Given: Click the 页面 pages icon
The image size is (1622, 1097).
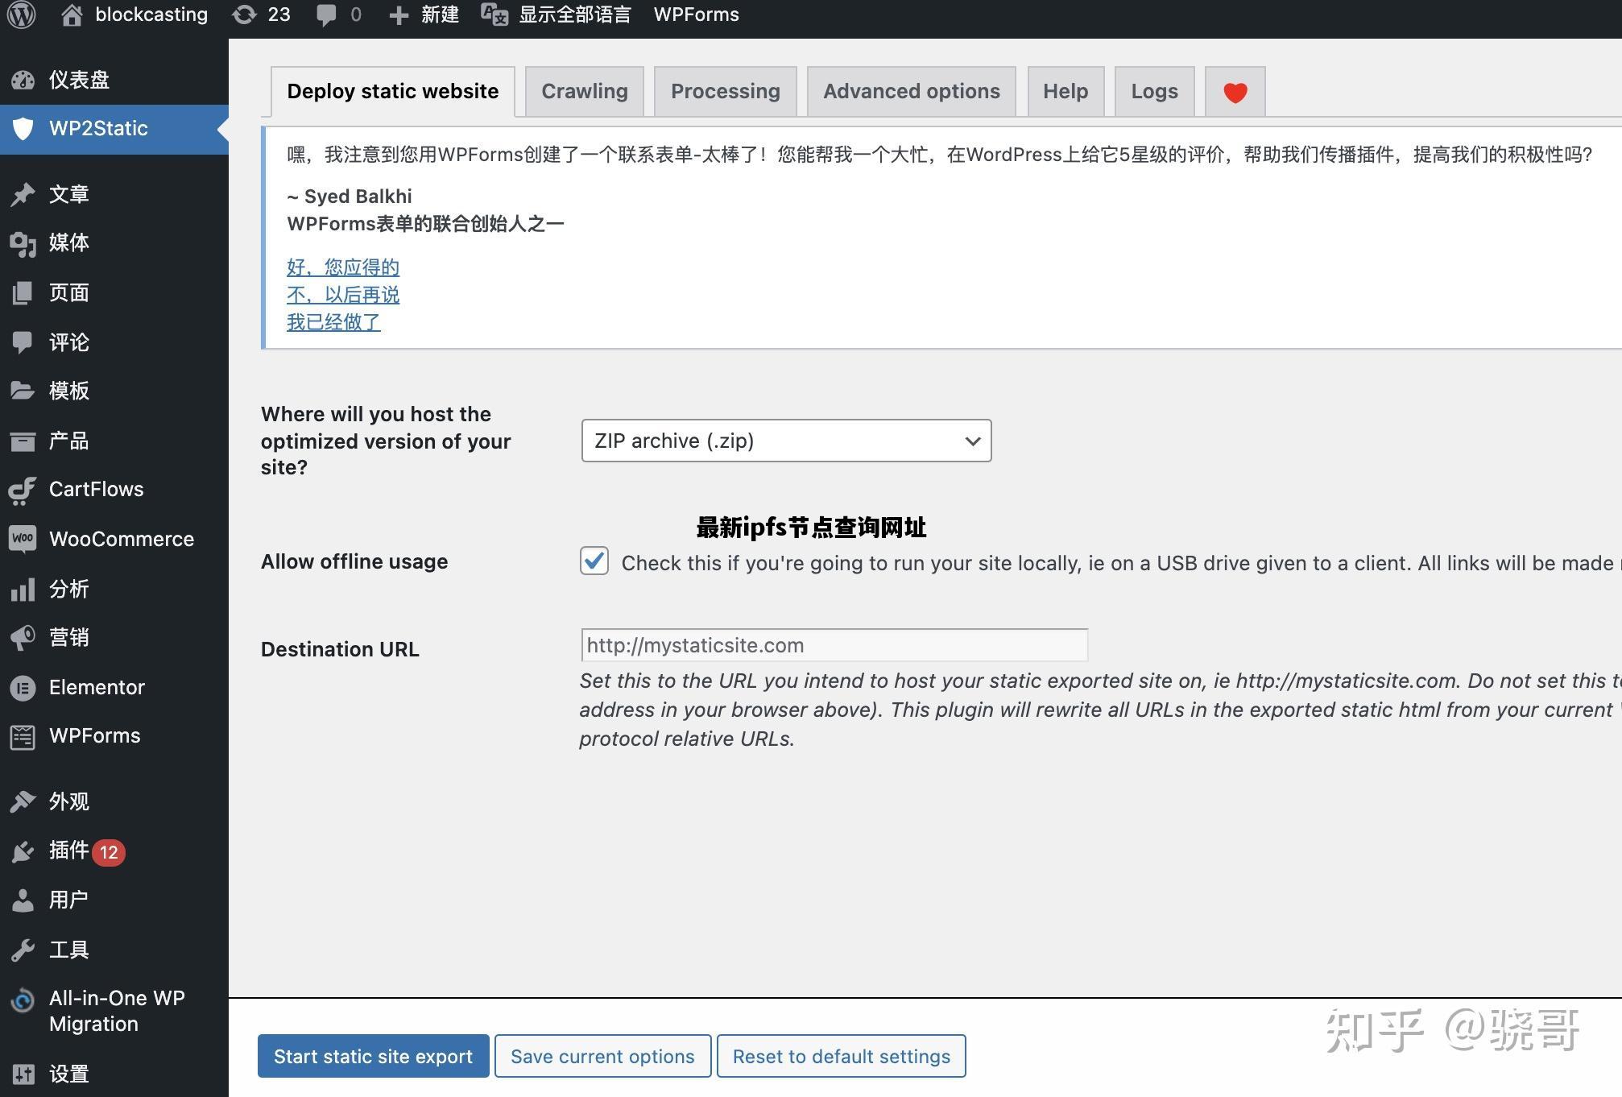Looking at the screenshot, I should [23, 292].
